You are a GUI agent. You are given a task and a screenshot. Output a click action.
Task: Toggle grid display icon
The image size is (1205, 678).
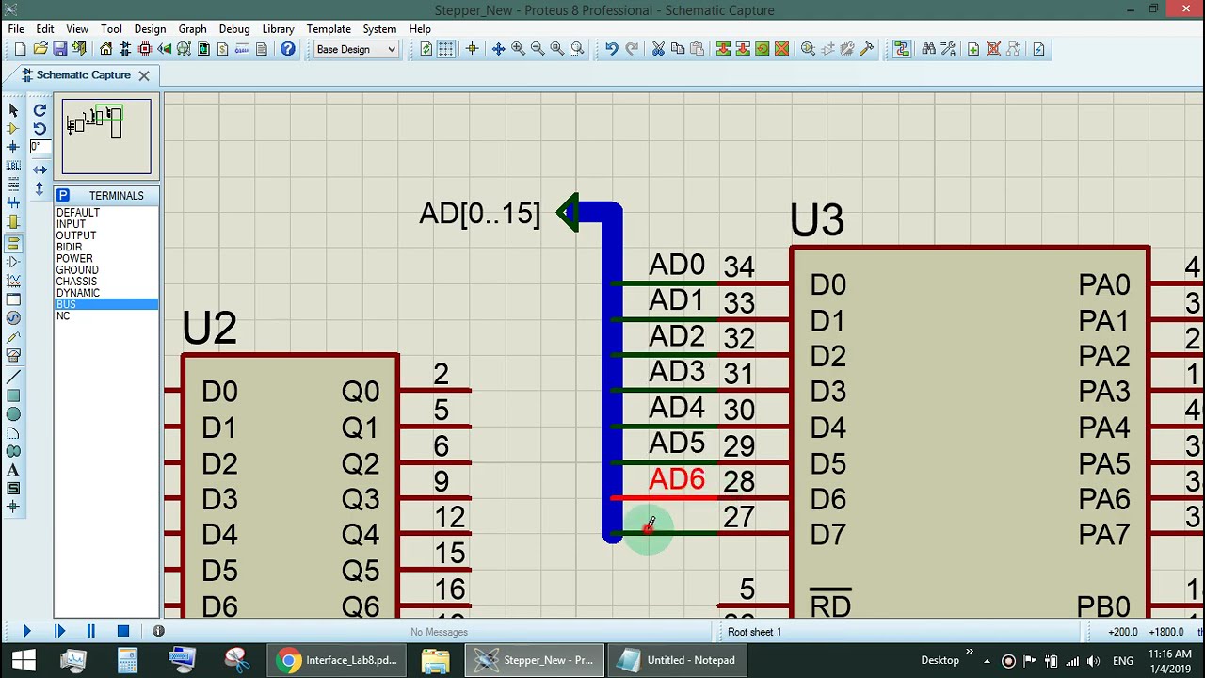pyautogui.click(x=446, y=49)
